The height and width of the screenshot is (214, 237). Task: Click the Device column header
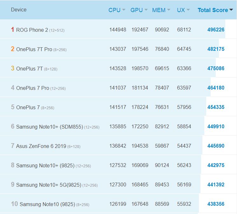click(x=19, y=10)
